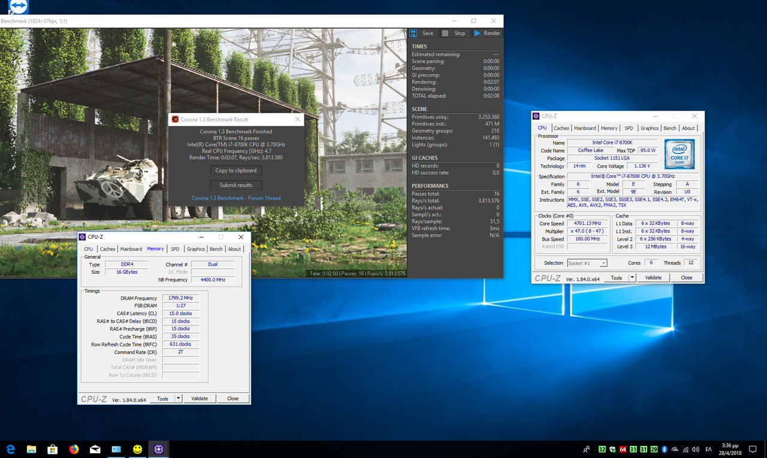The image size is (767, 458).
Task: Click the Multiplier x 47.0 field
Action: pyautogui.click(x=587, y=231)
